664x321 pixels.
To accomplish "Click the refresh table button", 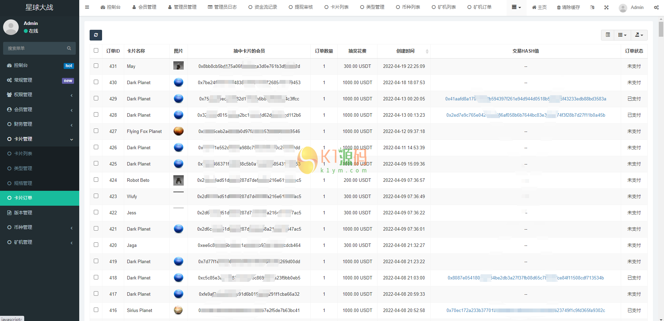I will tap(96, 35).
